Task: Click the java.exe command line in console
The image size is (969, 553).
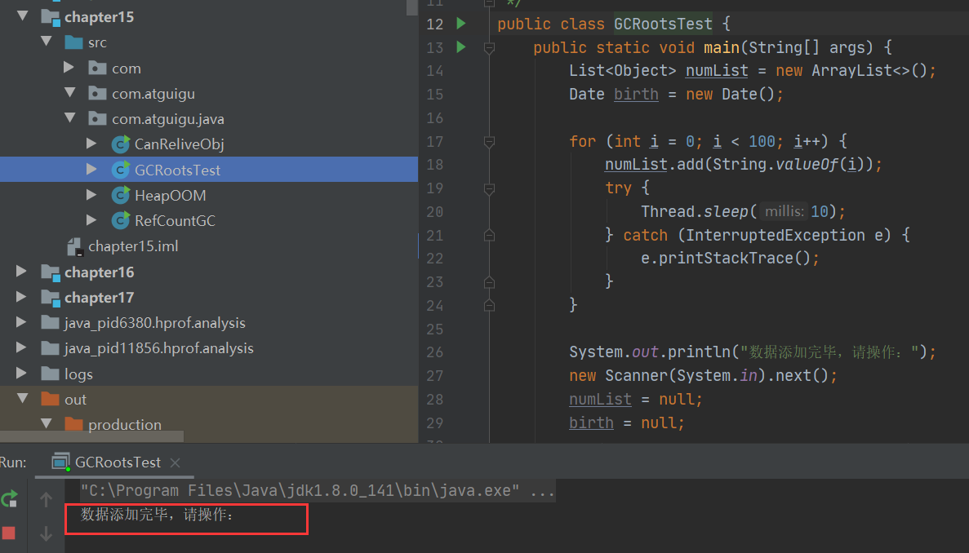Action: pyautogui.click(x=318, y=491)
